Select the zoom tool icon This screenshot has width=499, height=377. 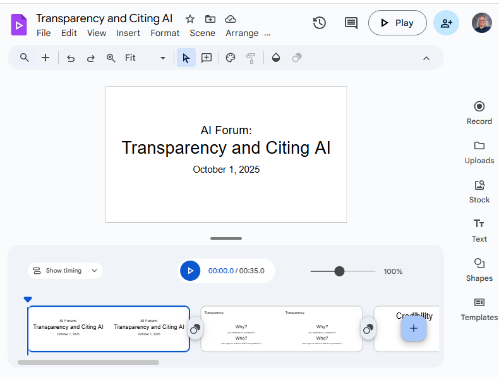[x=111, y=58]
